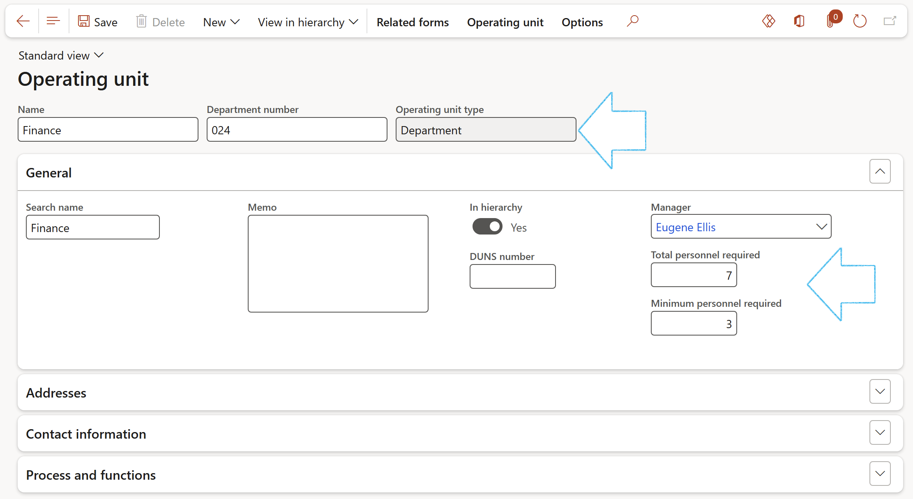Click the search magnifier icon

point(632,21)
